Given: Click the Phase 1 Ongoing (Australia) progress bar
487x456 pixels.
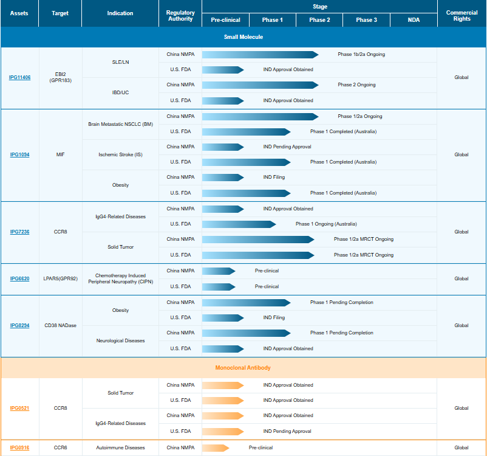Looking at the screenshot, I should pos(239,224).
